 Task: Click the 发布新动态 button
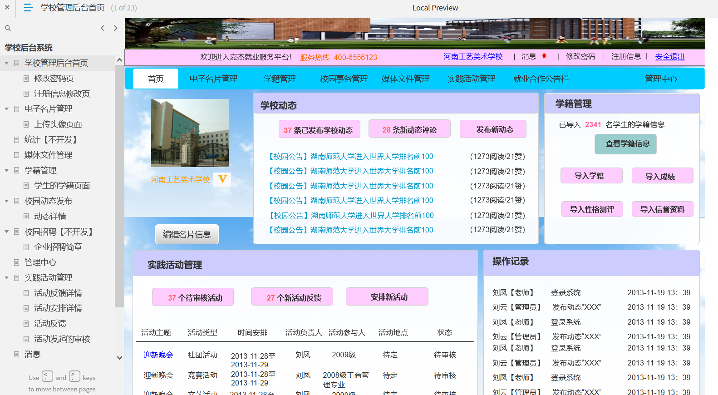(493, 129)
